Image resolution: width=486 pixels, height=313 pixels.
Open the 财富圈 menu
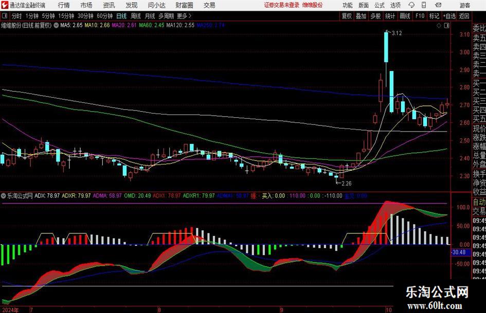(184, 5)
